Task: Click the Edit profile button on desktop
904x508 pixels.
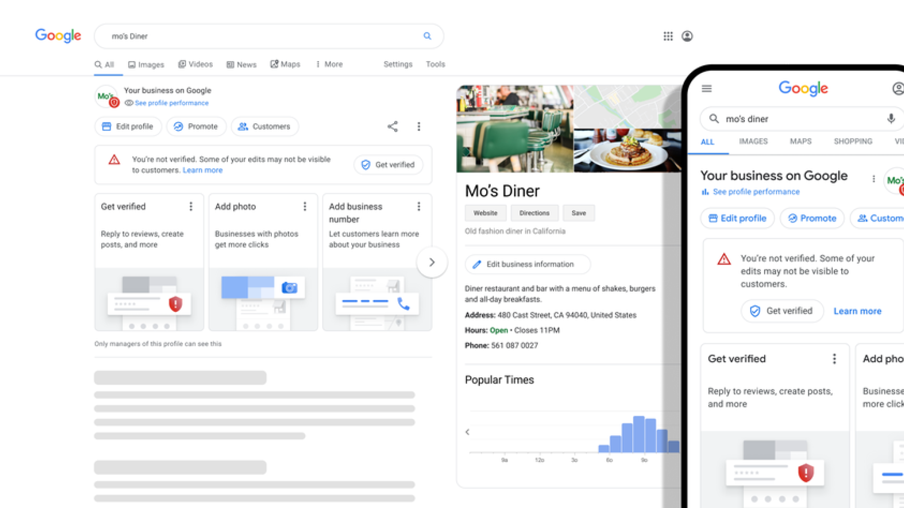Action: coord(128,127)
